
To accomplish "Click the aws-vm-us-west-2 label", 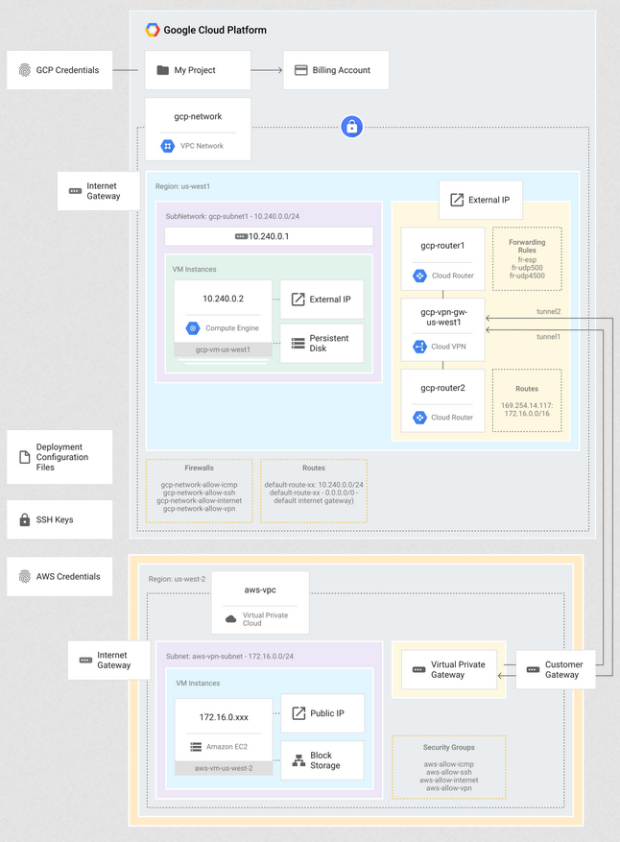I will coord(224,768).
